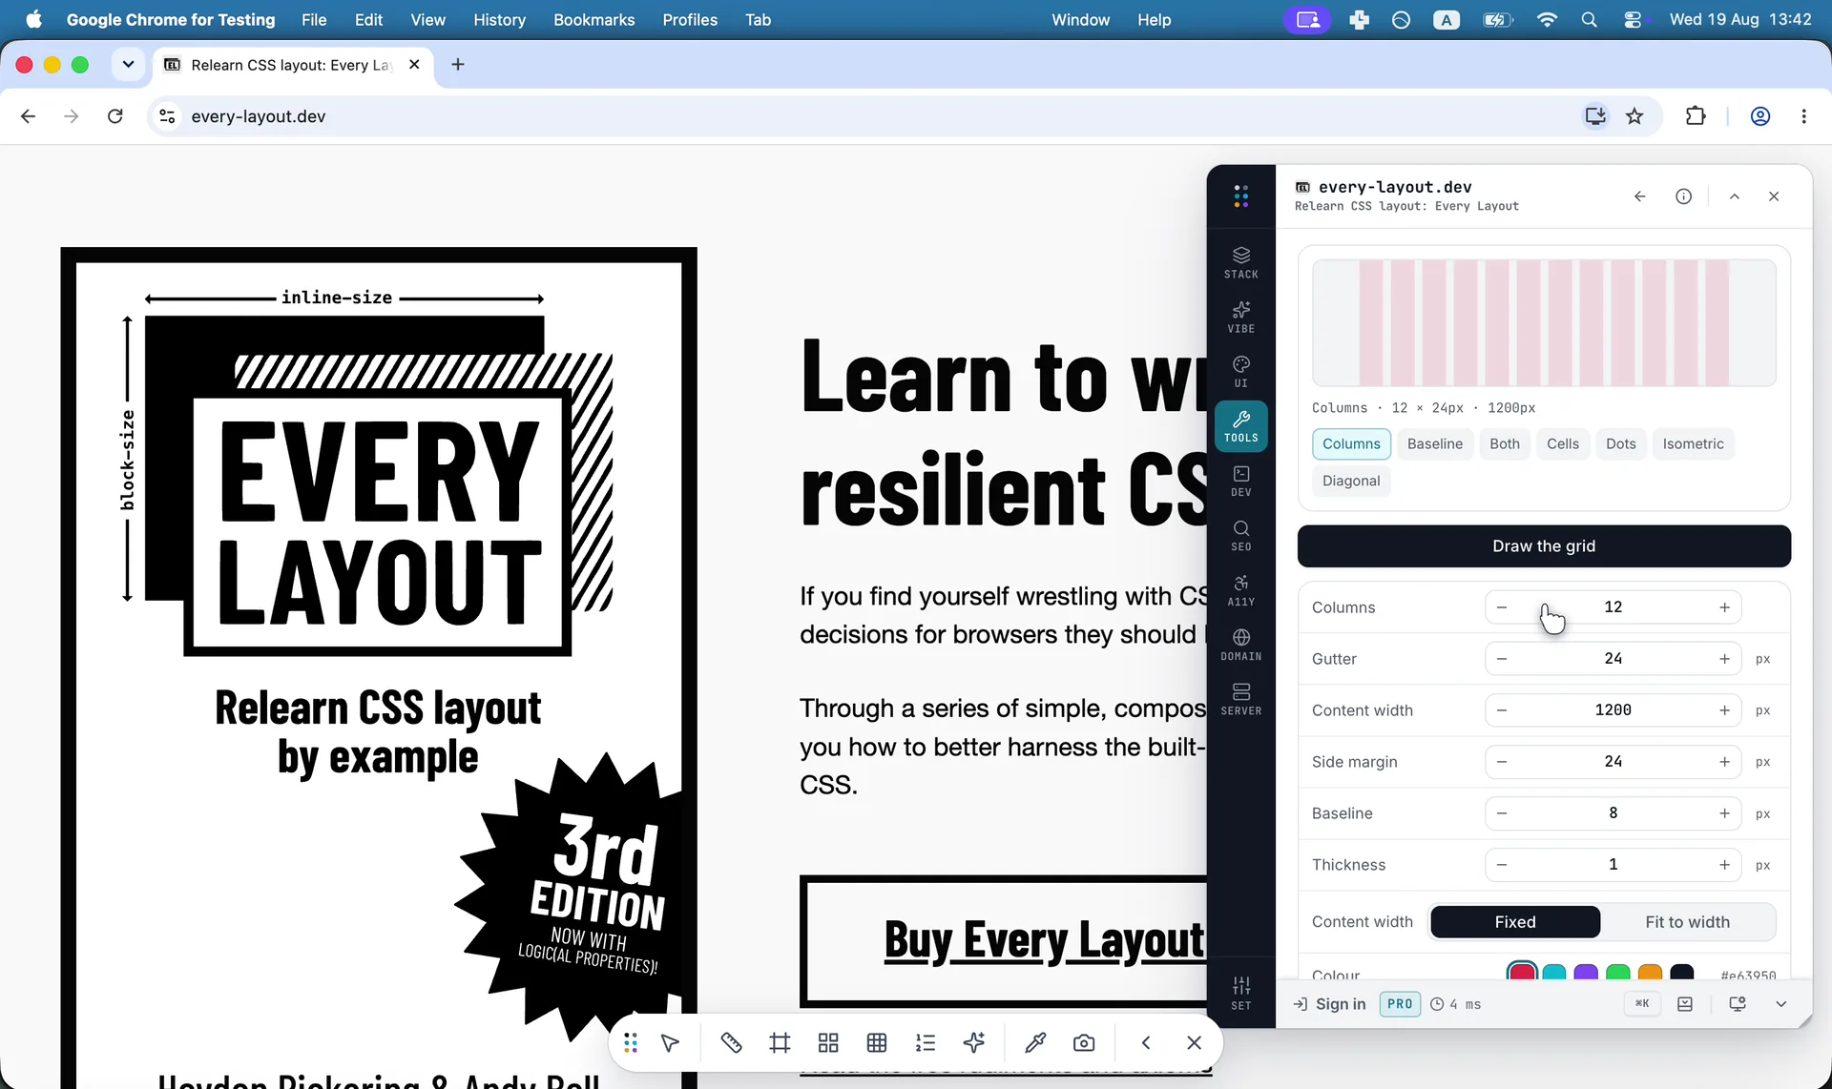The height and width of the screenshot is (1089, 1832).
Task: Open the SEO sidebar section
Action: pyautogui.click(x=1240, y=535)
